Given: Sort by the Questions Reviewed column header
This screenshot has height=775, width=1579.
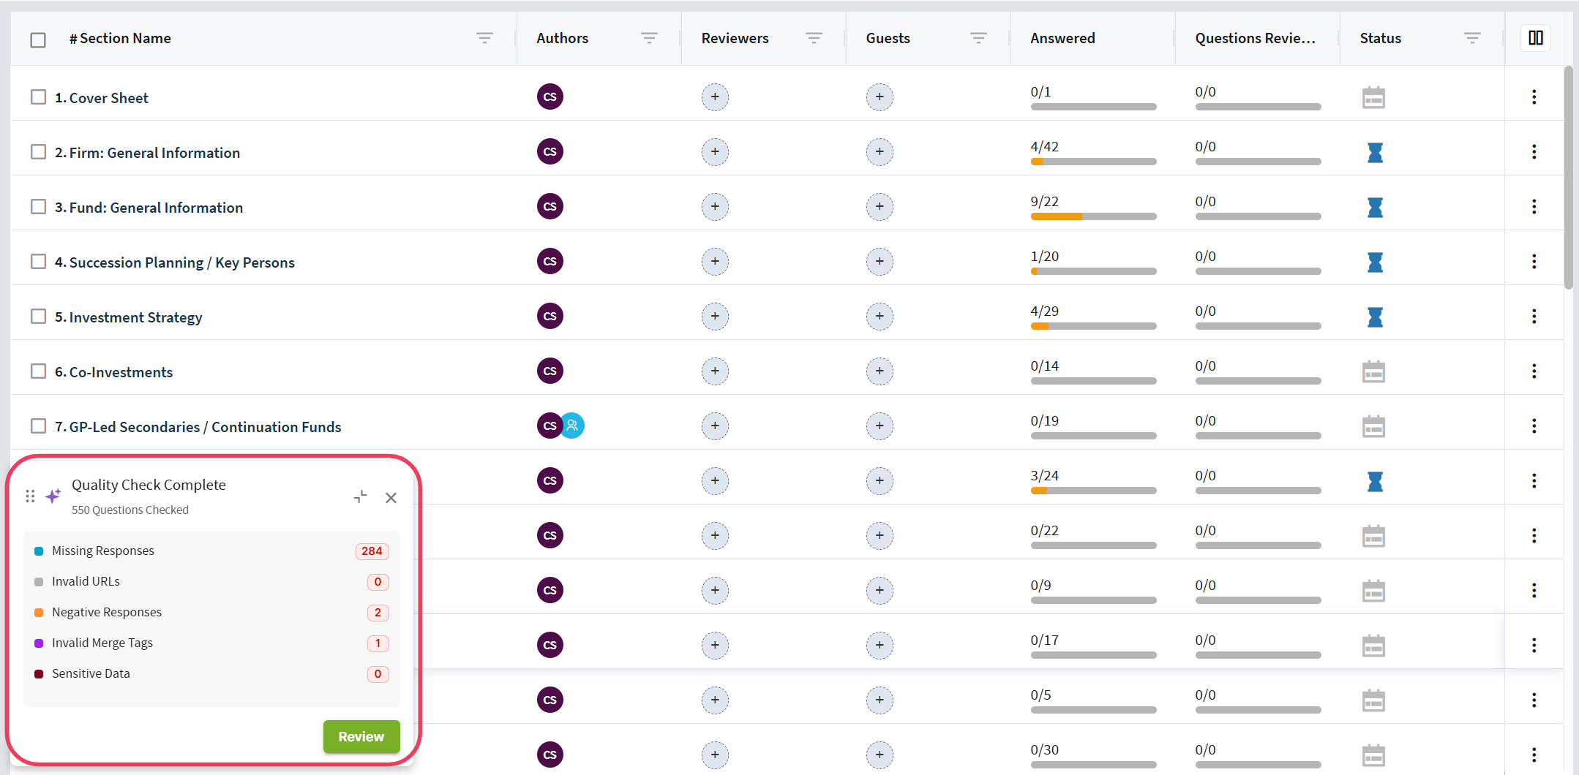Looking at the screenshot, I should click(x=1255, y=38).
